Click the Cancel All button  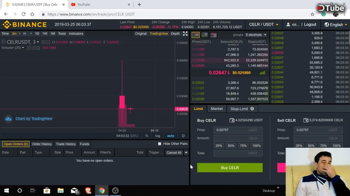[174, 152]
